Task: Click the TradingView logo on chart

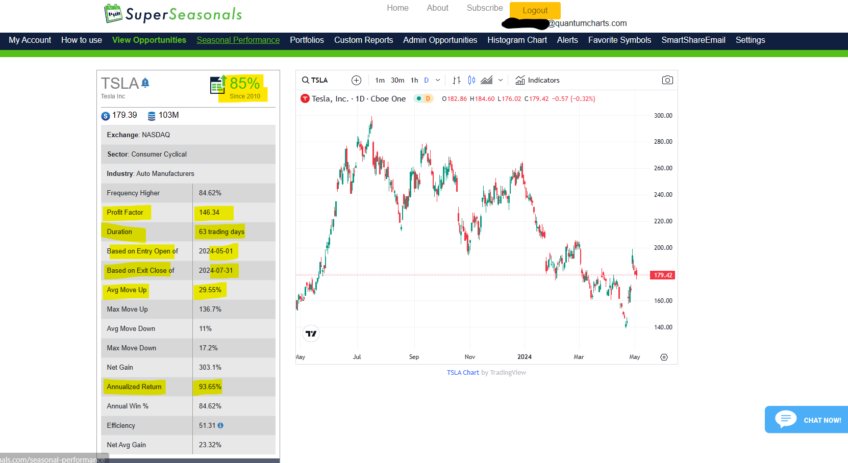Action: [311, 333]
